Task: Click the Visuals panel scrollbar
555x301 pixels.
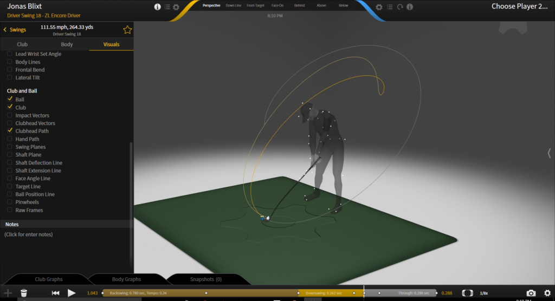Action: click(131, 205)
